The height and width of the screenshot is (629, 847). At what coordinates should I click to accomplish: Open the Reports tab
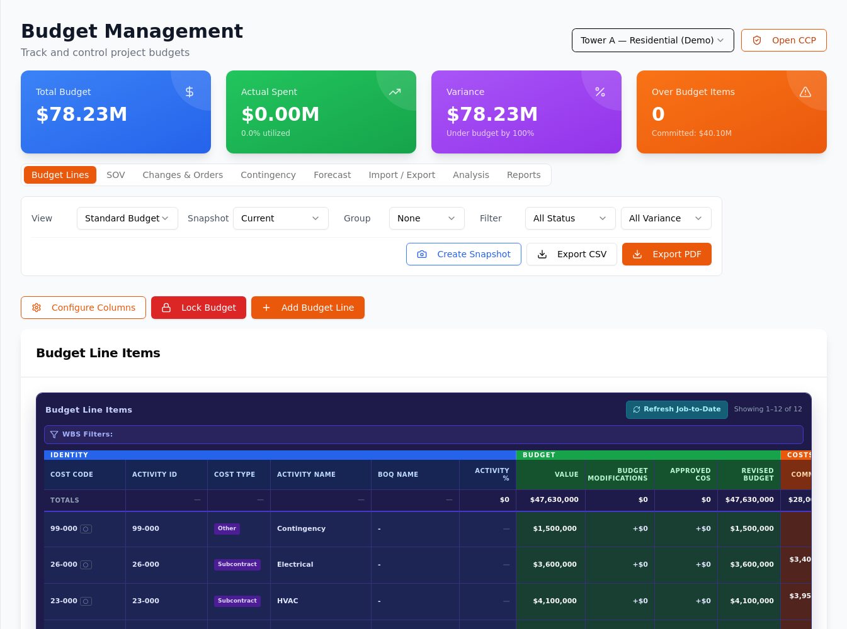(524, 175)
